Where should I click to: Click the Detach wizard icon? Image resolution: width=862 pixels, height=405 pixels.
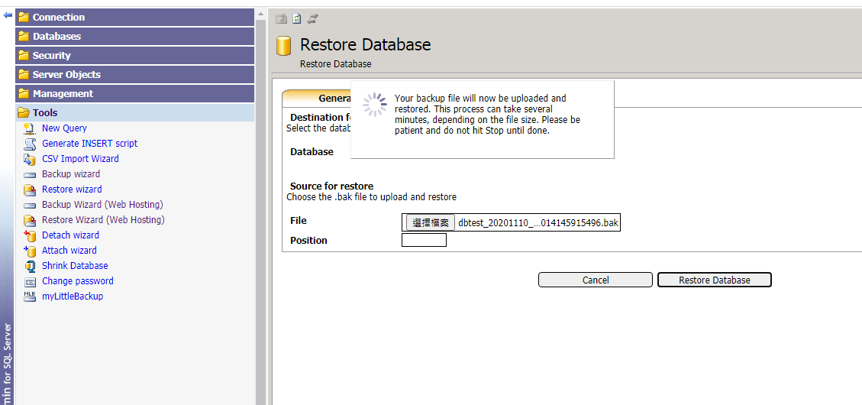(x=30, y=235)
